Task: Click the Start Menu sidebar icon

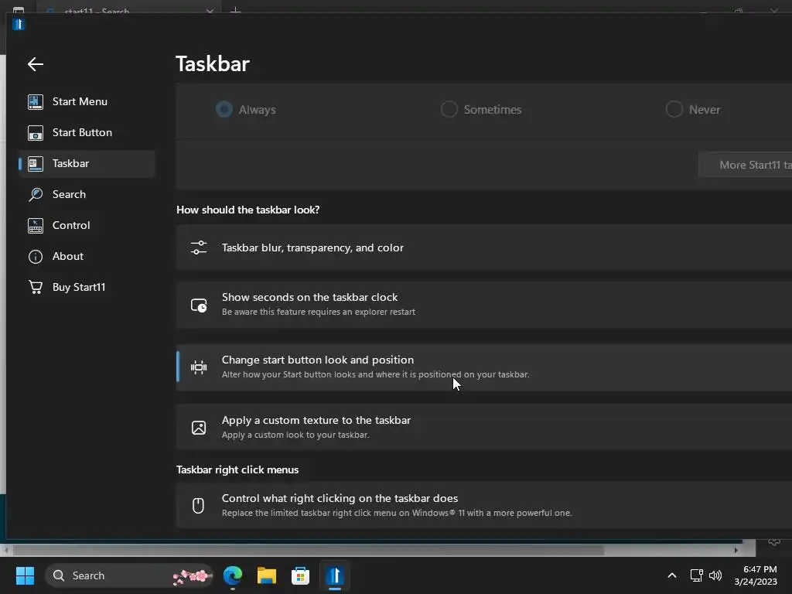Action: (36, 101)
